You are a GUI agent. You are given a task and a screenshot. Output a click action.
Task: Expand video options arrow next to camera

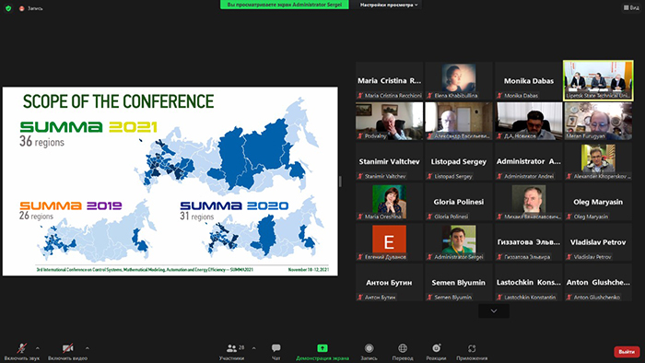click(x=88, y=348)
